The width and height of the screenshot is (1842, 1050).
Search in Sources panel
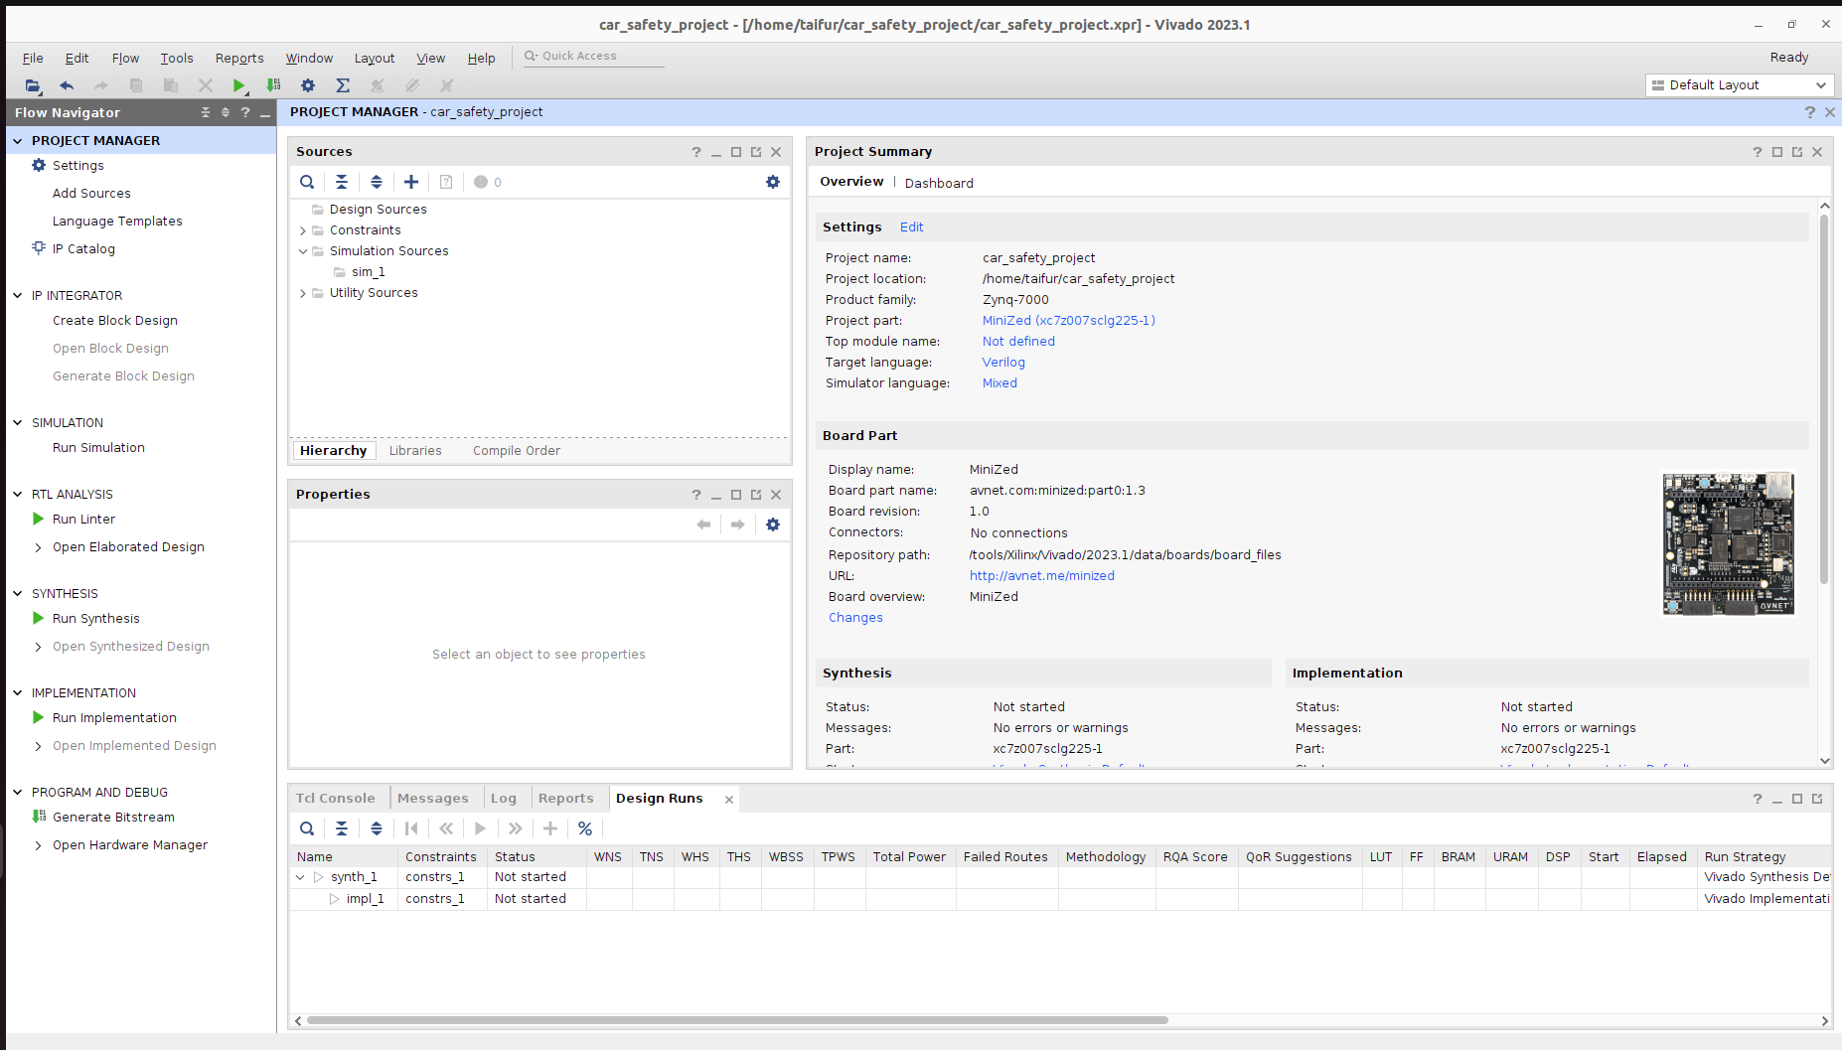tap(307, 182)
